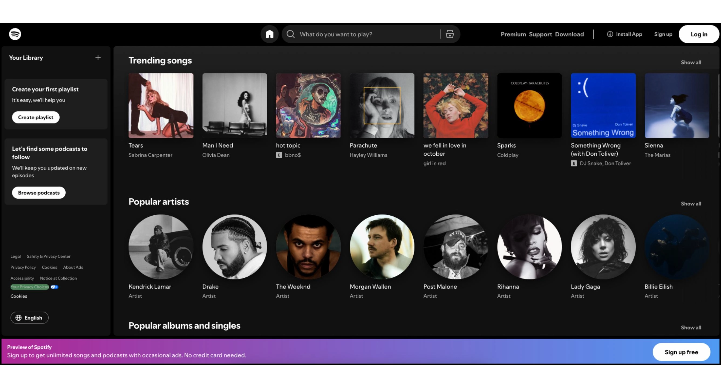This screenshot has height=388, width=721.
Task: Open the Man I Need cover art
Action: coord(234,105)
